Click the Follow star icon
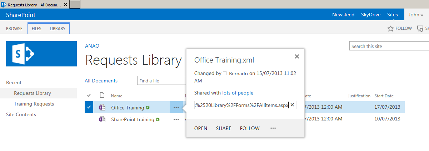 coord(390,28)
